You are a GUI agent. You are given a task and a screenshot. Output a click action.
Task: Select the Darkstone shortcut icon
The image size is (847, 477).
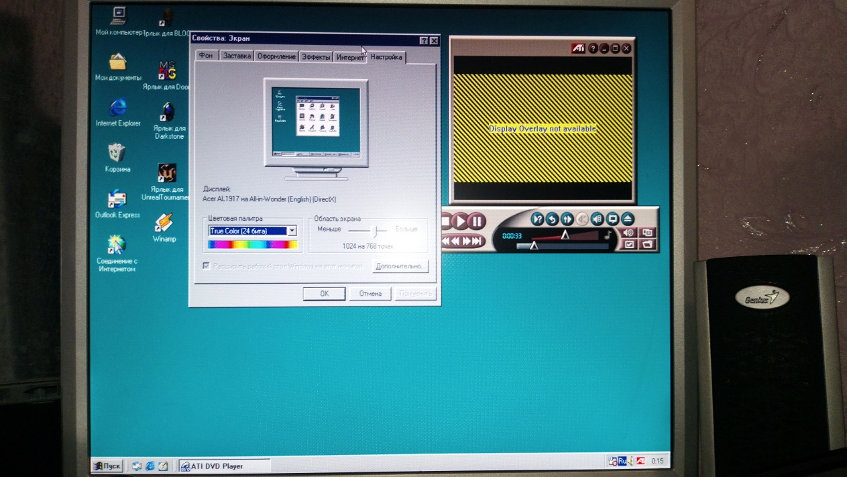coord(168,121)
